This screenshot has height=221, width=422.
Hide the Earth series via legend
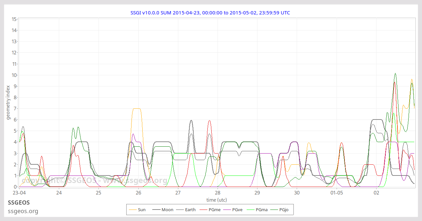[190, 210]
